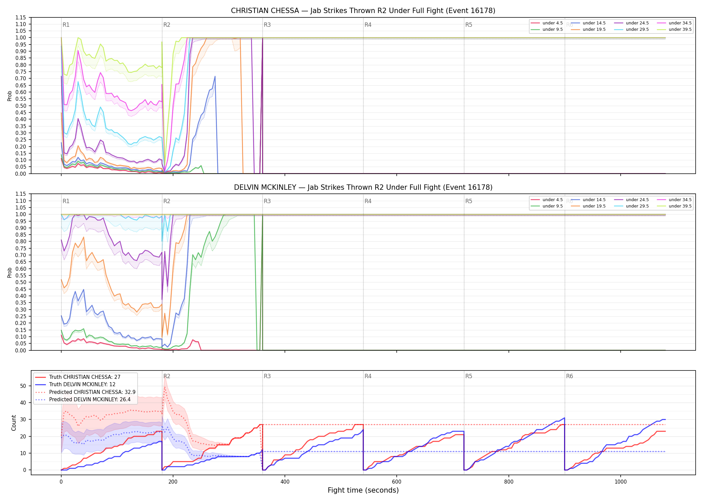Click the R4 round marker in middle chart

pos(368,201)
